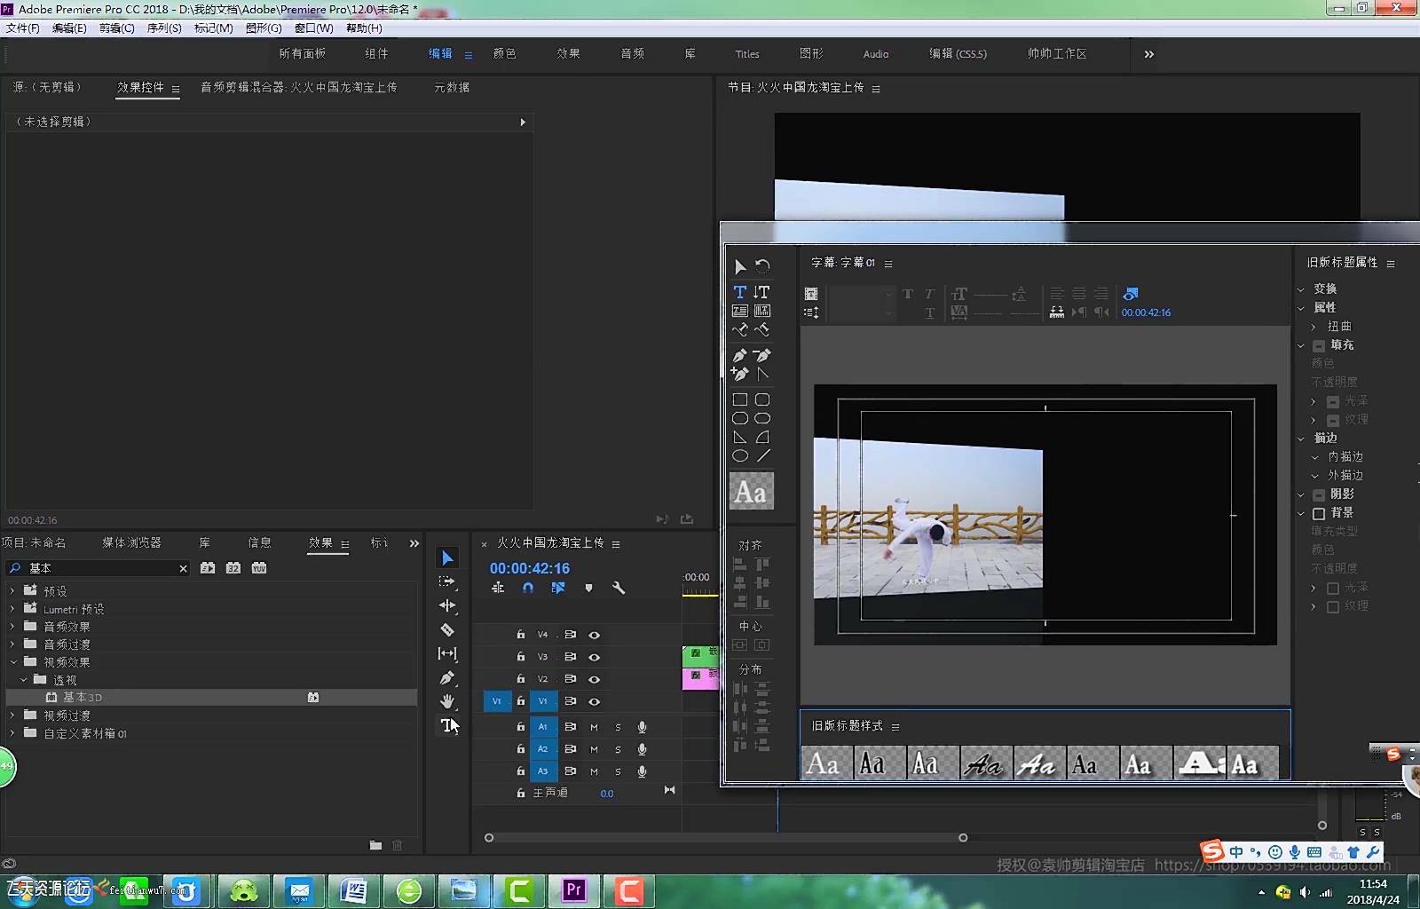Switch to 效果 workspace tab
1420x909 pixels.
tap(569, 54)
